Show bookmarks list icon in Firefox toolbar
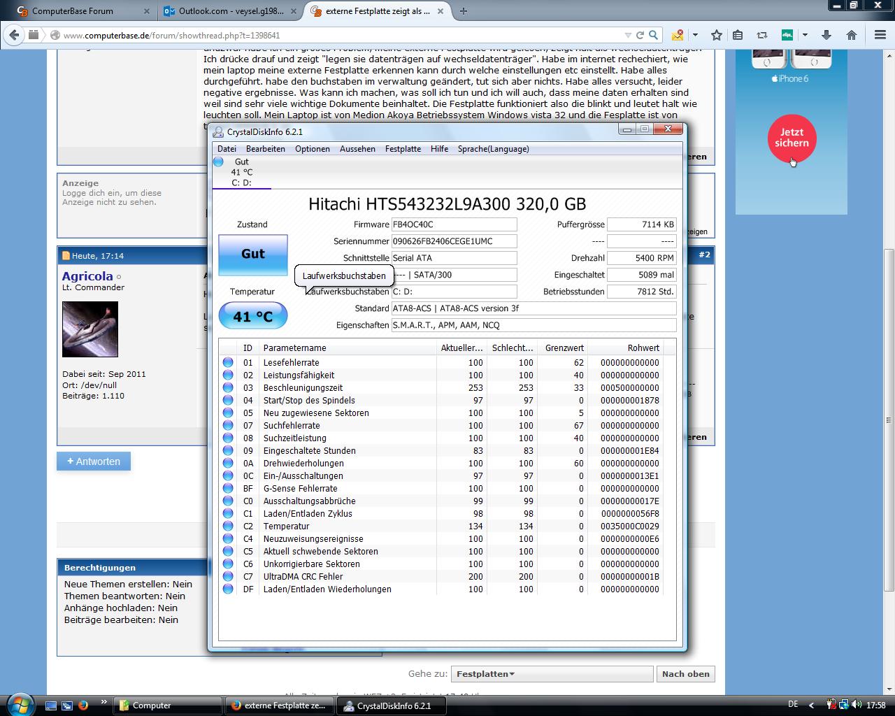The width and height of the screenshot is (895, 716). (738, 35)
